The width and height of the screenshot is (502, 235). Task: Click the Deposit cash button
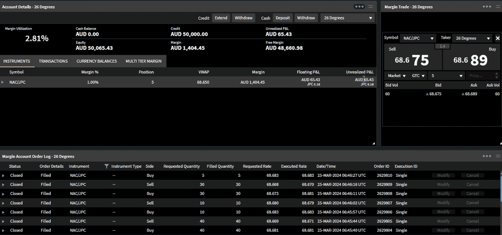tap(283, 18)
